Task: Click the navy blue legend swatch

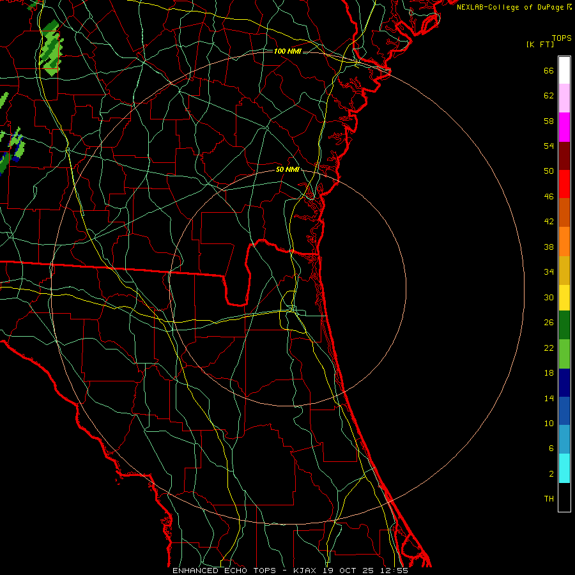Action: [x=564, y=383]
